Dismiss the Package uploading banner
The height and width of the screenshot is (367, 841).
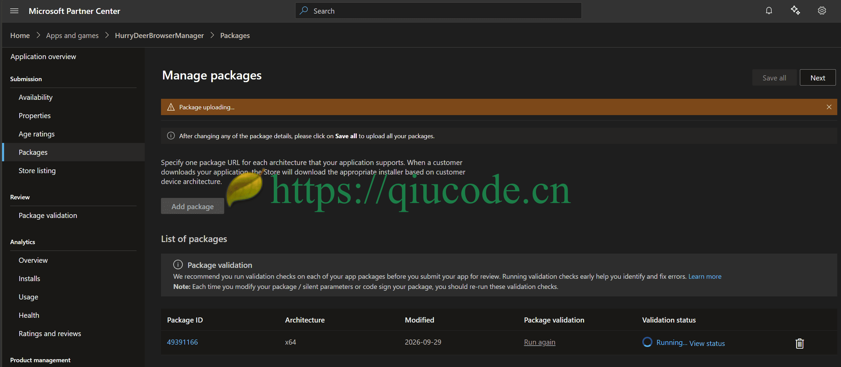click(x=829, y=107)
